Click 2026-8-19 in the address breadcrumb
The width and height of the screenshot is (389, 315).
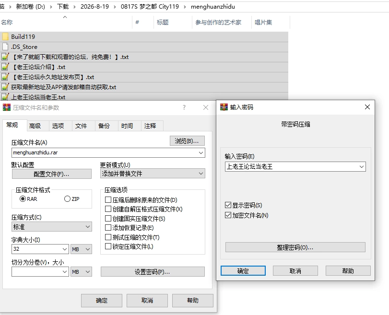coord(94,7)
